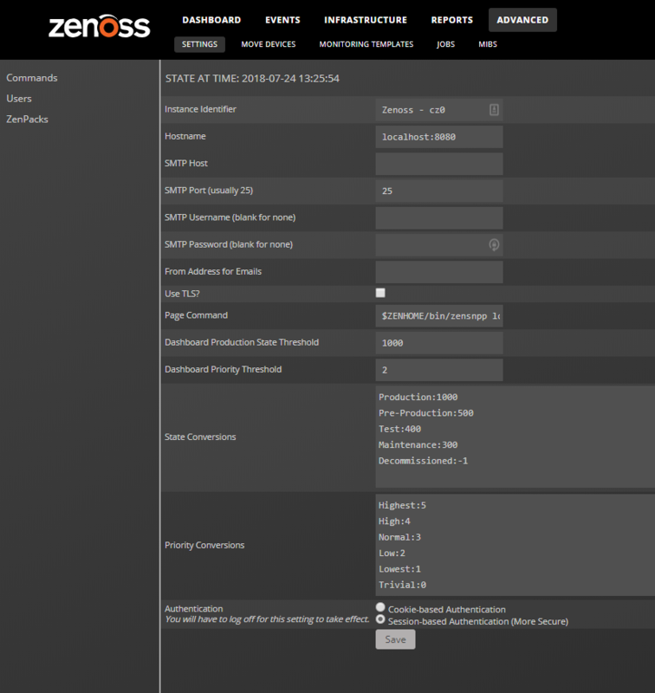The height and width of the screenshot is (693, 655).
Task: Open Commands in the left sidebar
Action: pyautogui.click(x=32, y=78)
